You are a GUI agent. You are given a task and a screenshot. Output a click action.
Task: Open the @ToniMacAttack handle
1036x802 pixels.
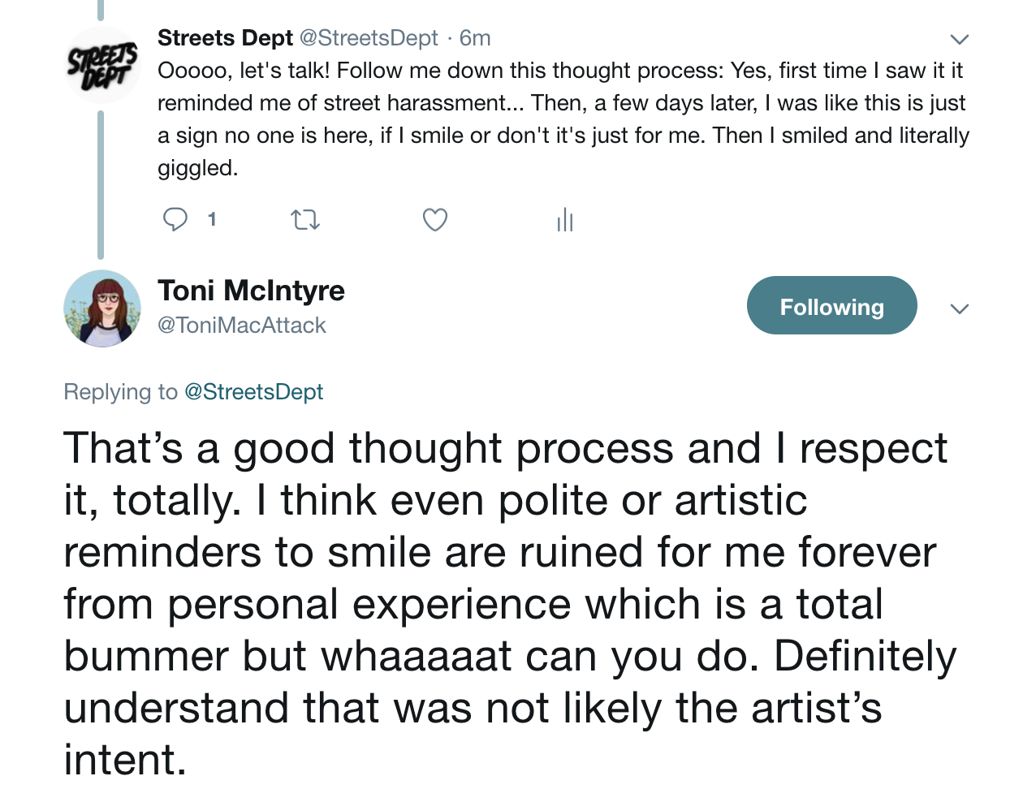242,326
